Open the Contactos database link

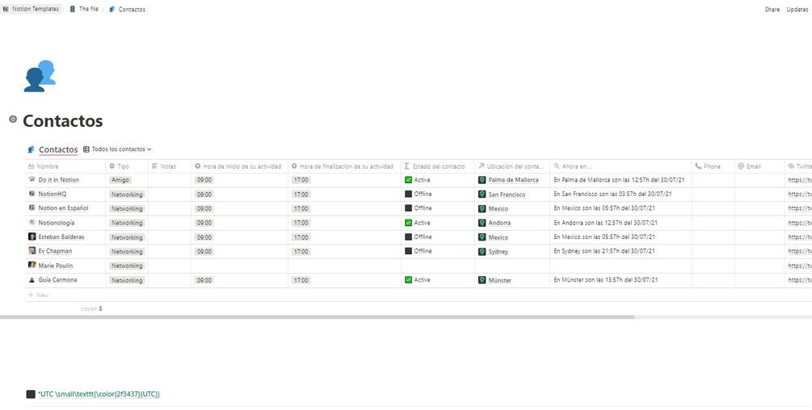(x=58, y=149)
